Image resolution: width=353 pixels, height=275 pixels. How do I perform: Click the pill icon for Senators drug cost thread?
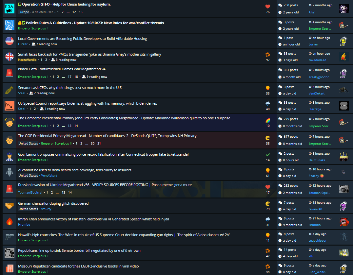point(10,90)
